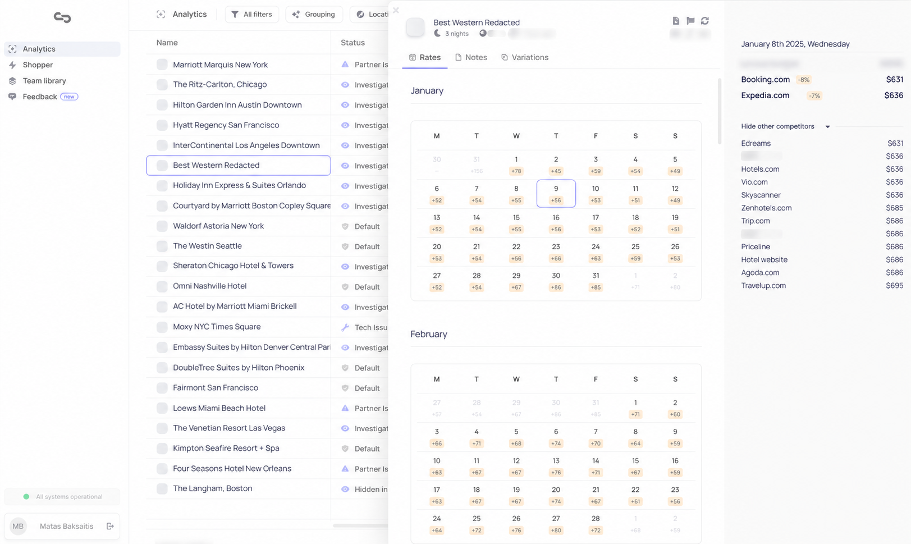Check The Westin Seattle checkbox
Image resolution: width=911 pixels, height=544 pixels.
pos(162,246)
